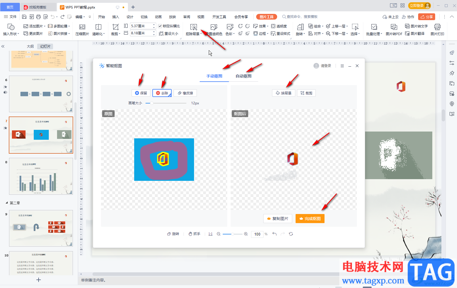Open the 图片拼接 dropdown

(59, 33)
